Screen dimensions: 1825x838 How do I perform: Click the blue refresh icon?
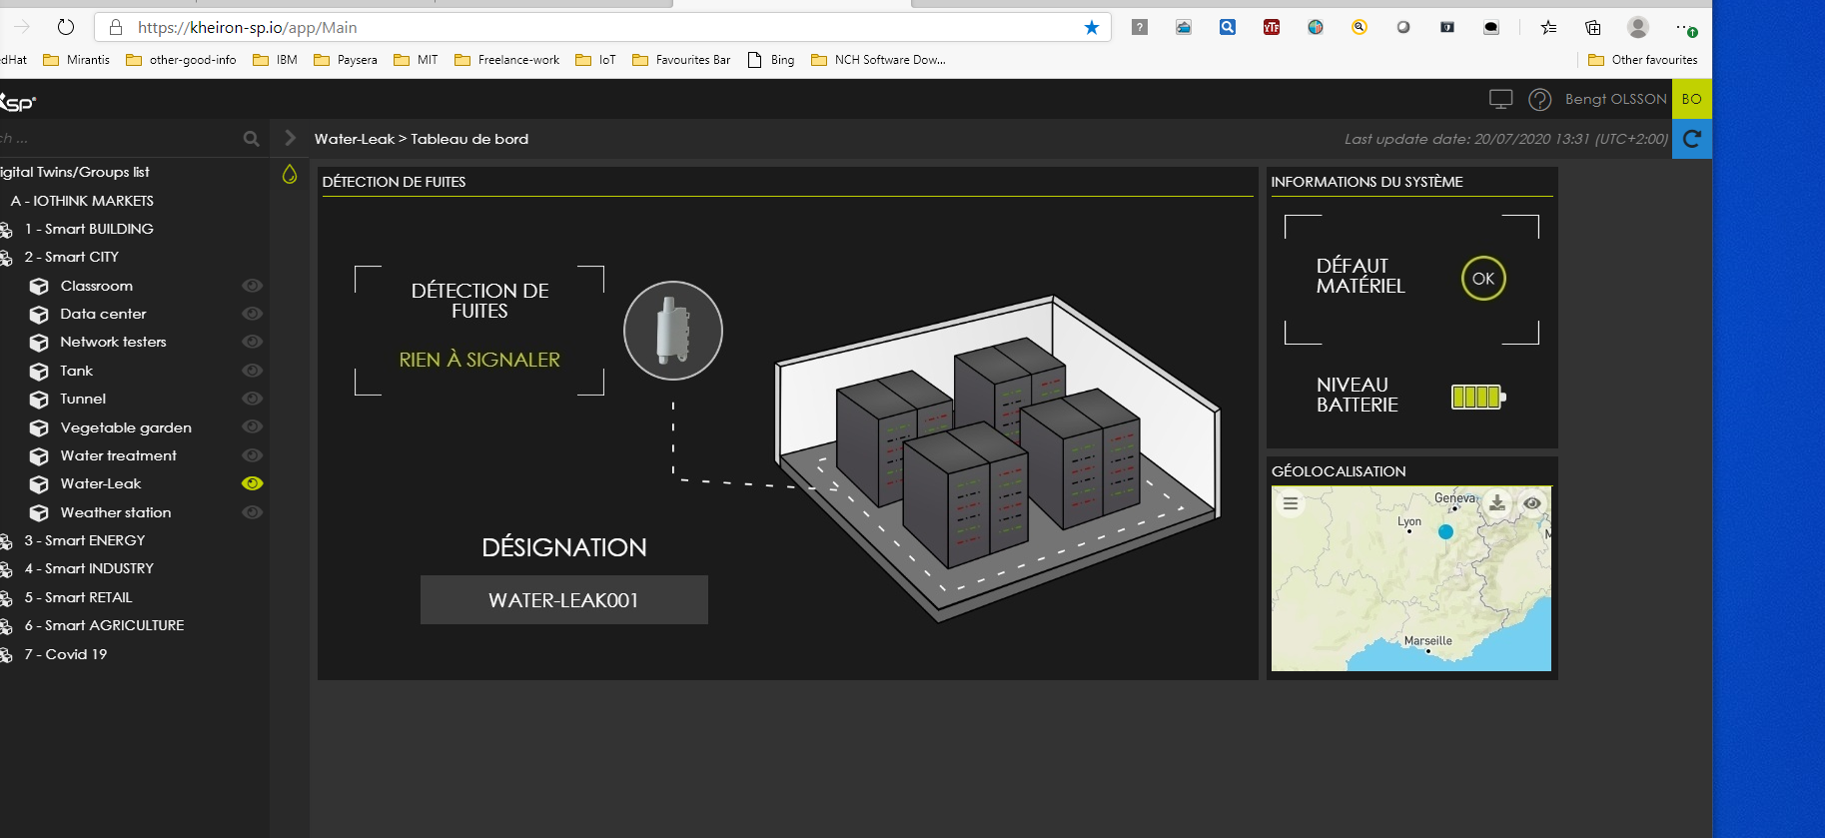(x=1691, y=139)
